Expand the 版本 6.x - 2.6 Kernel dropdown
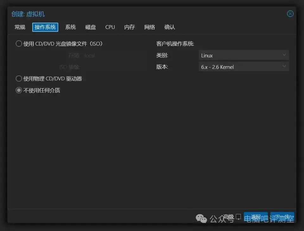Viewport: 304px width, 231px height. [244, 67]
